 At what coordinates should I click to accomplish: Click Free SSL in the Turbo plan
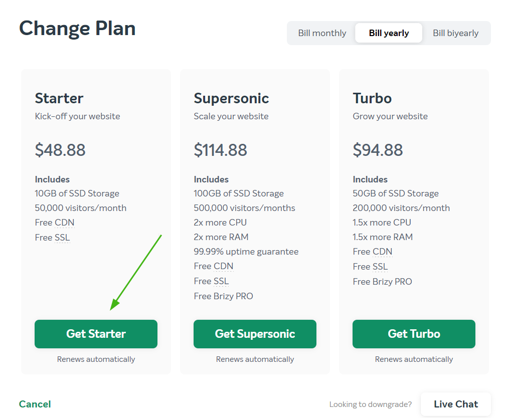click(370, 266)
